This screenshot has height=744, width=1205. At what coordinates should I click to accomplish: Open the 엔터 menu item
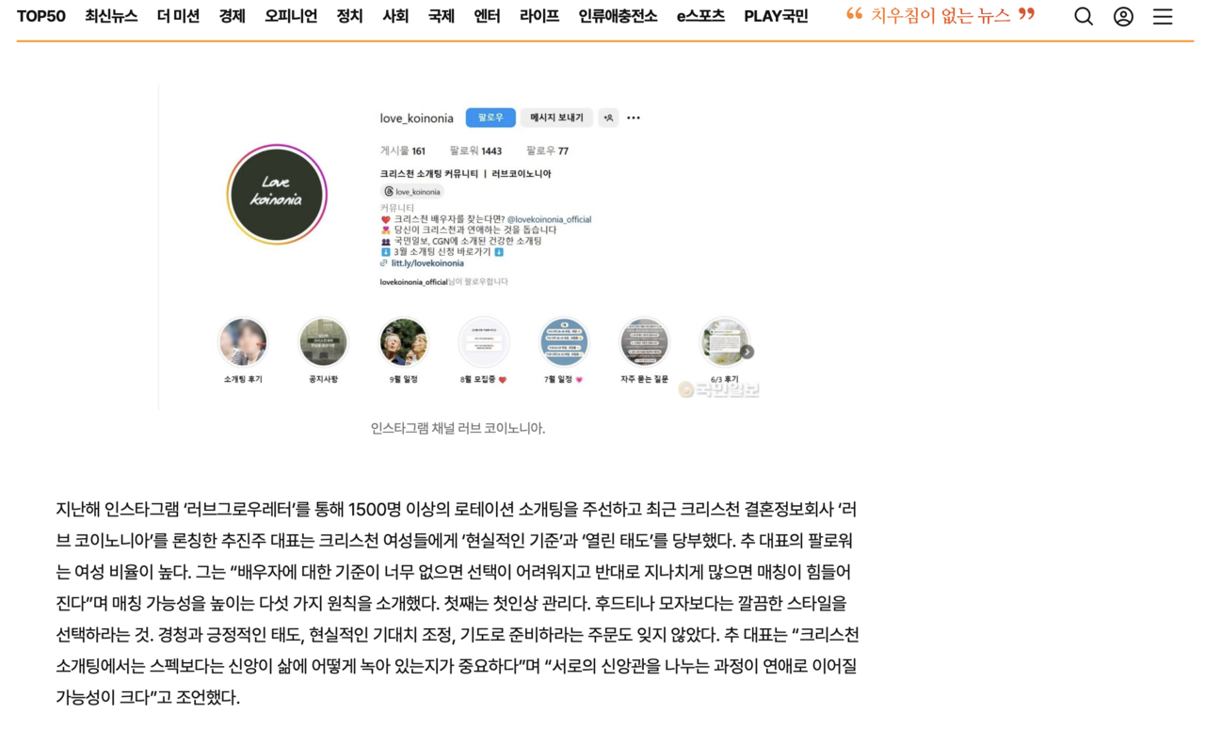click(x=487, y=16)
